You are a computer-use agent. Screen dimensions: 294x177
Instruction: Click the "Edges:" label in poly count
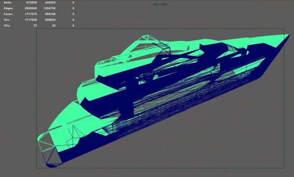pyautogui.click(x=8, y=8)
